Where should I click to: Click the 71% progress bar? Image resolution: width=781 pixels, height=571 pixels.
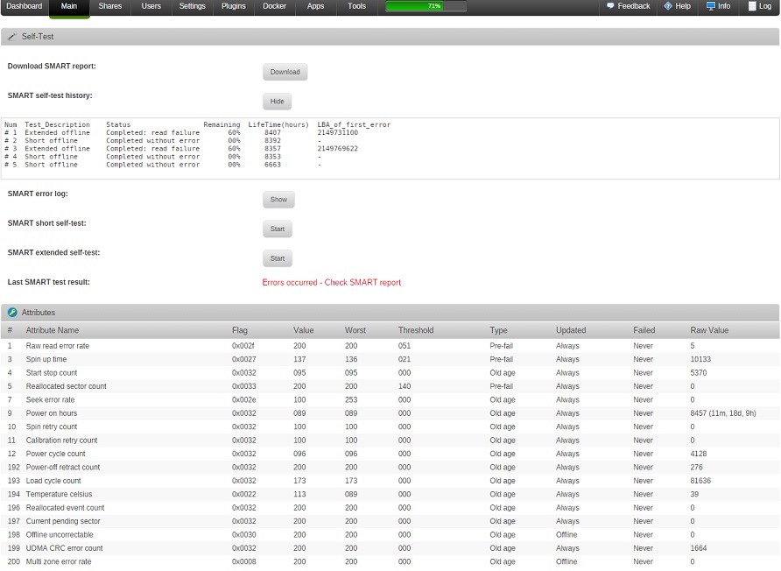pos(426,6)
